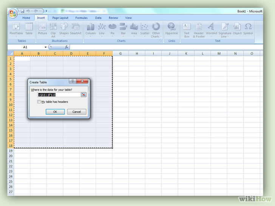The image size is (275, 206).
Task: Expand the Shapes gallery dropdown
Action: [64, 29]
